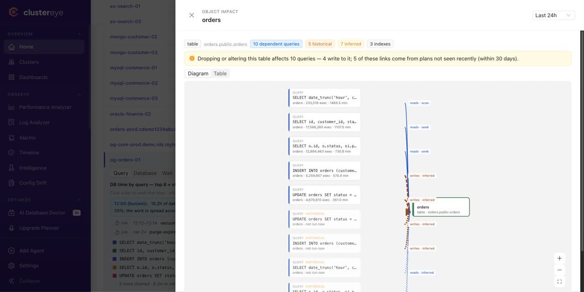Collapse the Observe section chevron
The height and width of the screenshot is (292, 584).
[79, 94]
